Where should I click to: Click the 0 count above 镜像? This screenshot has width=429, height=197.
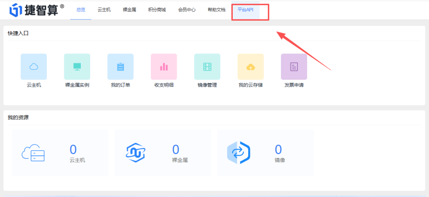click(x=278, y=149)
